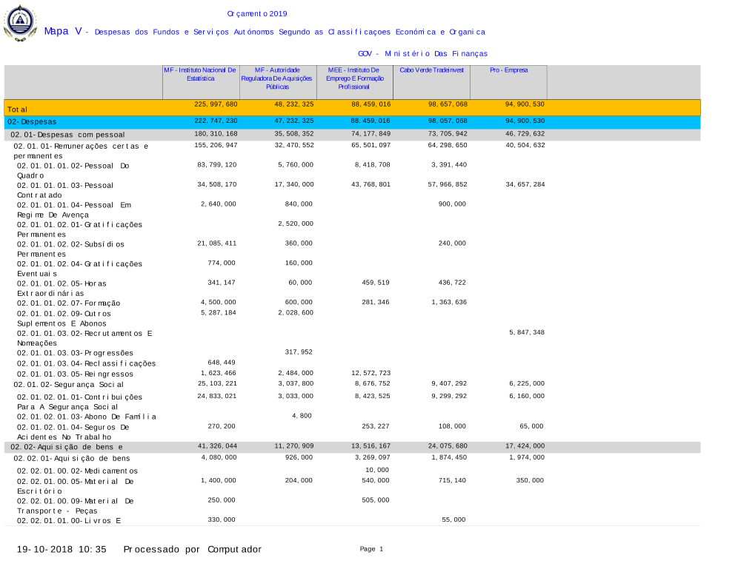Select 'MEE - Instituto De Emprego' column header
The height and width of the screenshot is (572, 741).
coord(353,78)
